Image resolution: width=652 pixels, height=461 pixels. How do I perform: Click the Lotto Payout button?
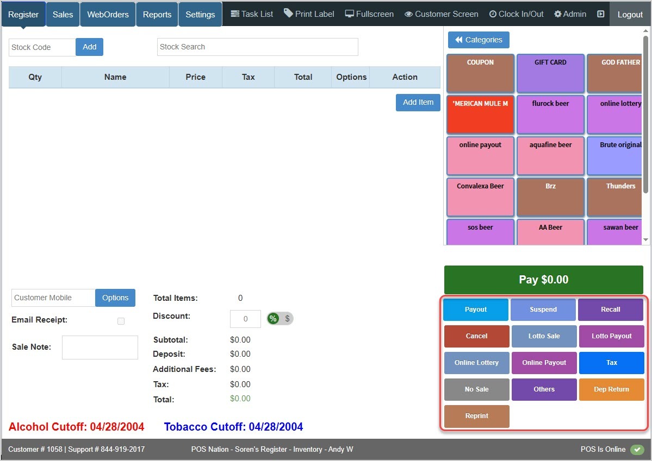coord(611,336)
